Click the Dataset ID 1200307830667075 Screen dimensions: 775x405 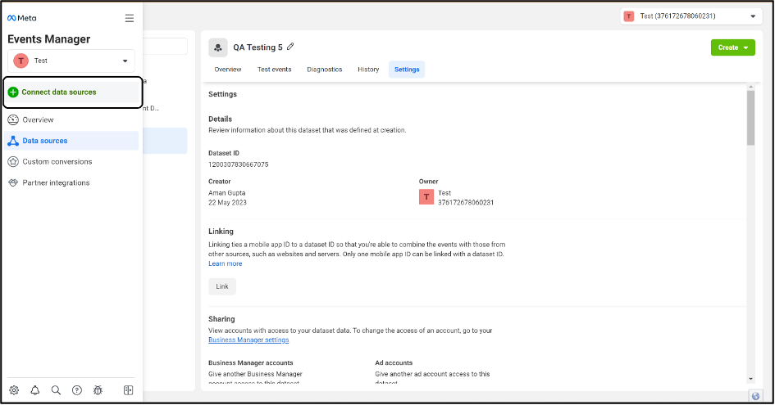coord(238,164)
